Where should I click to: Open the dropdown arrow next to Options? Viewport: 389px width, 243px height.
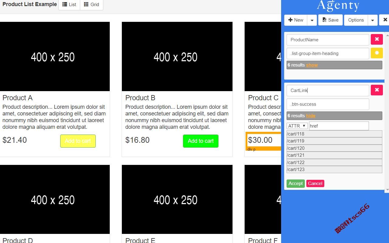(x=373, y=20)
